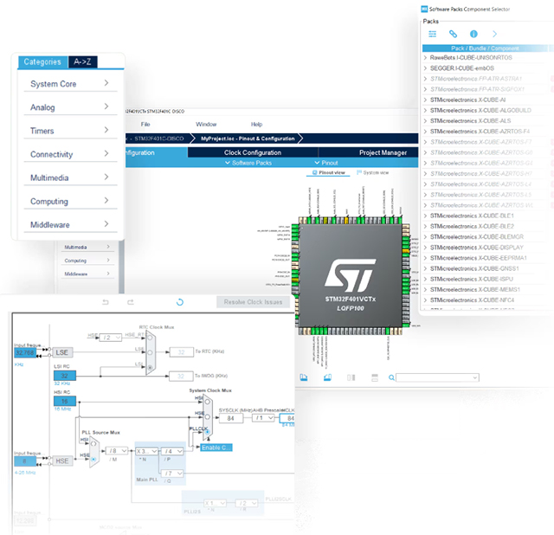Viewport: 554px width, 535px height.
Task: Click the SYSCLK value field 84
Action: pyautogui.click(x=231, y=418)
